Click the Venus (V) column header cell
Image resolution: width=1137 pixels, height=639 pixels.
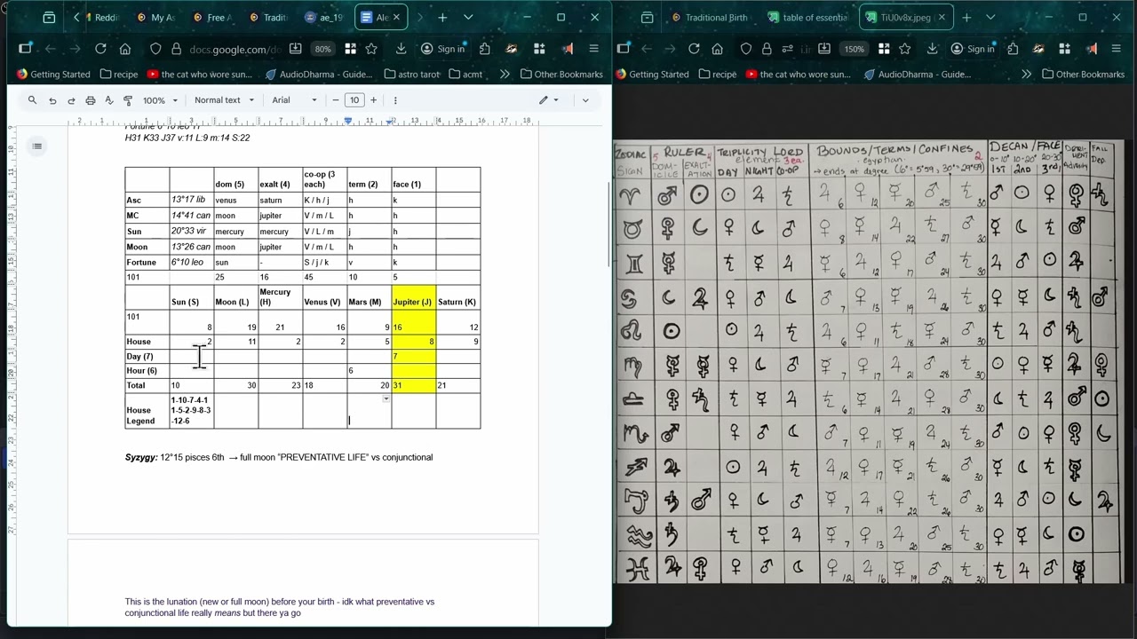324,296
